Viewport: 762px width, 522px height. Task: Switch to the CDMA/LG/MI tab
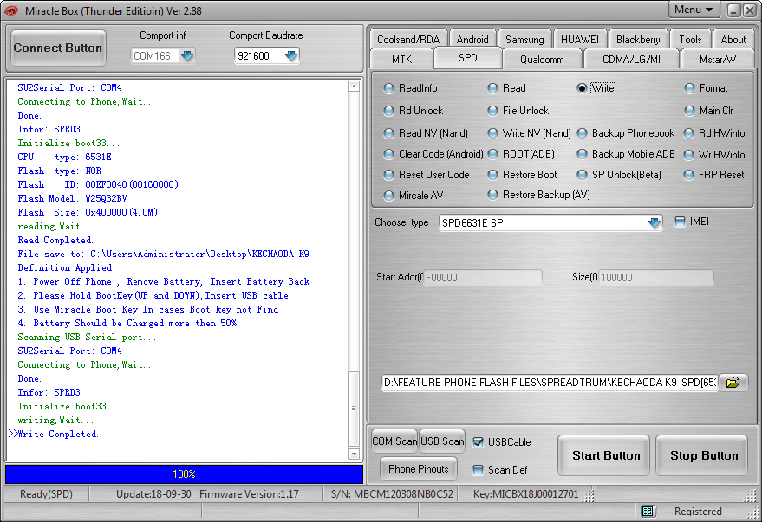click(x=631, y=59)
